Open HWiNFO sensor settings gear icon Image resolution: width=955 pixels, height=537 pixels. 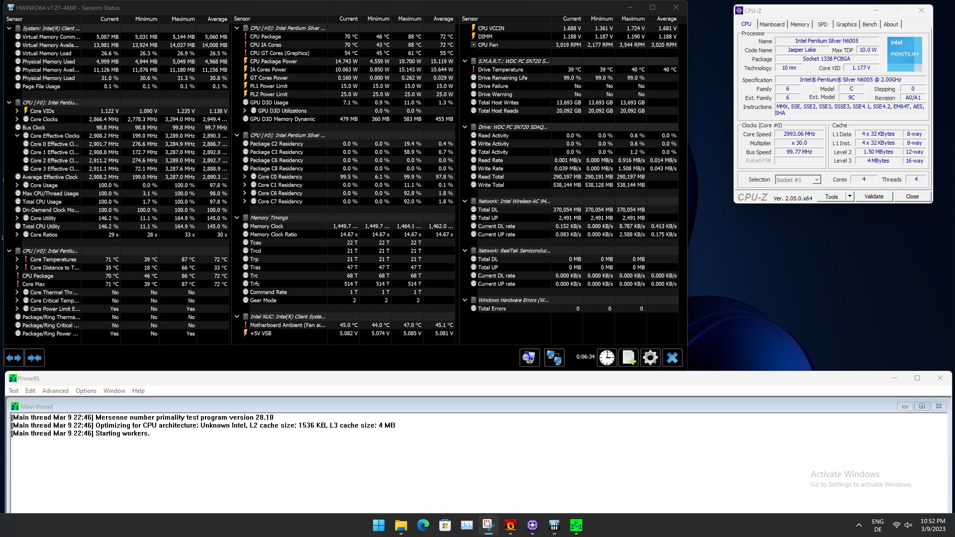click(650, 358)
